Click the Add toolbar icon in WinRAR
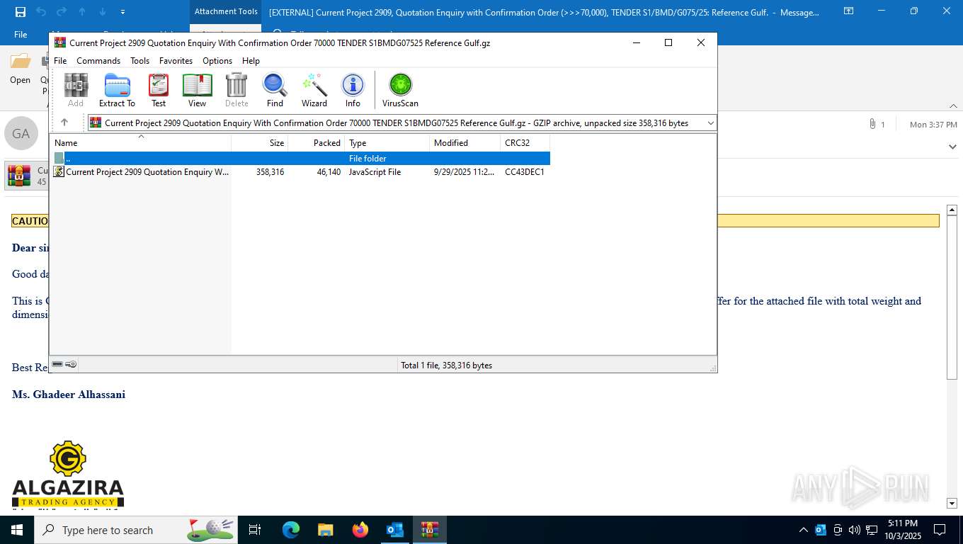The image size is (963, 544). click(x=76, y=91)
